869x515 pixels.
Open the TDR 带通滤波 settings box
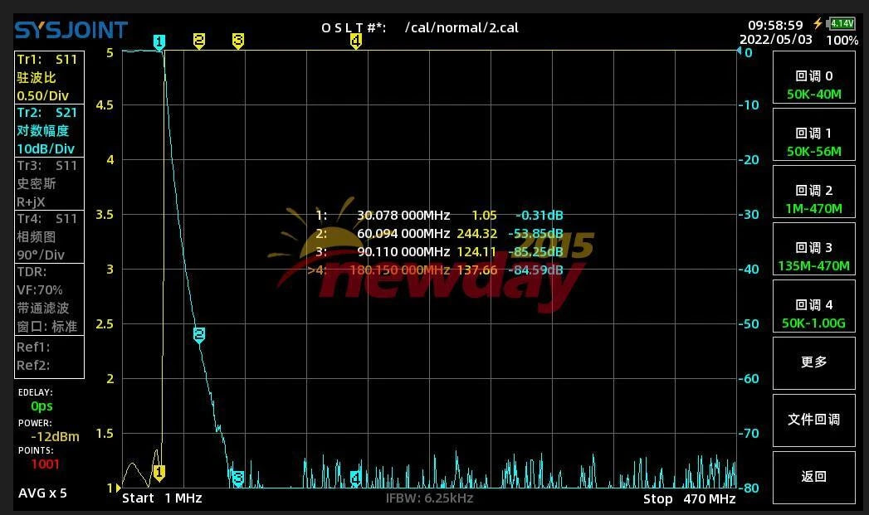point(49,299)
